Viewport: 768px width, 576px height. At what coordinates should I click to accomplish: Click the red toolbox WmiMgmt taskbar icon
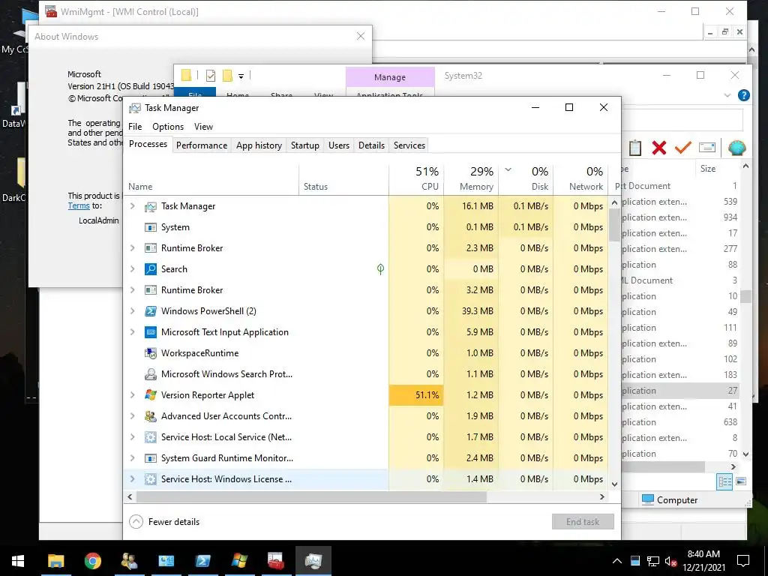click(276, 560)
